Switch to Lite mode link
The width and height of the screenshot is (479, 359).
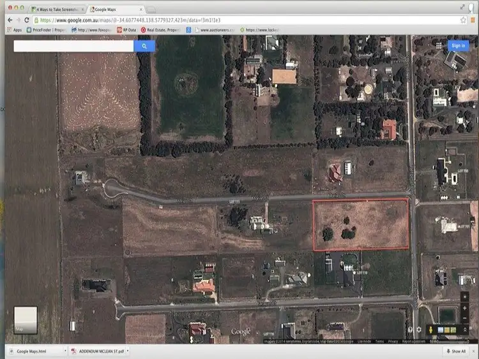pos(364,342)
